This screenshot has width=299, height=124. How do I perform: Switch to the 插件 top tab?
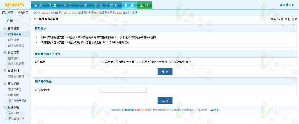coord(114,5)
